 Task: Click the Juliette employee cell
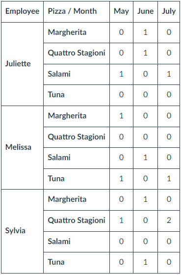pos(22,64)
